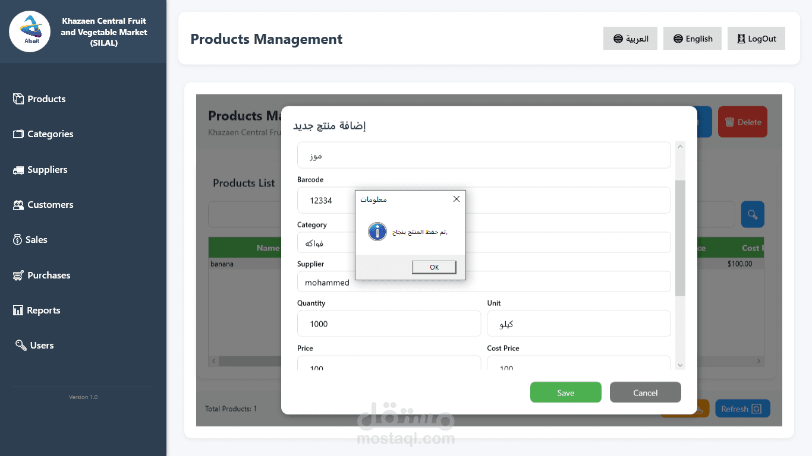The height and width of the screenshot is (456, 812).
Task: Click the Suppliers truck icon
Action: pos(18,170)
